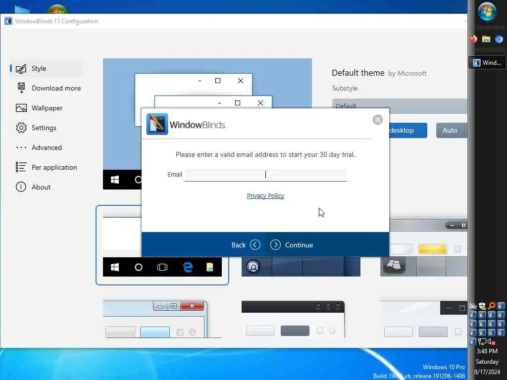Click the Windows Security shield tray icon
The image size is (507, 380).
482,306
